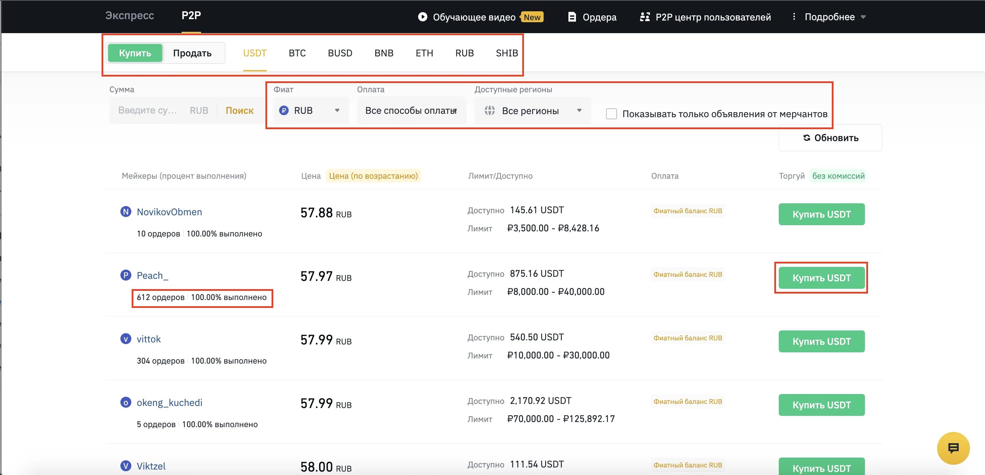The image size is (985, 475).
Task: Open Обучающее видео link
Action: [474, 17]
